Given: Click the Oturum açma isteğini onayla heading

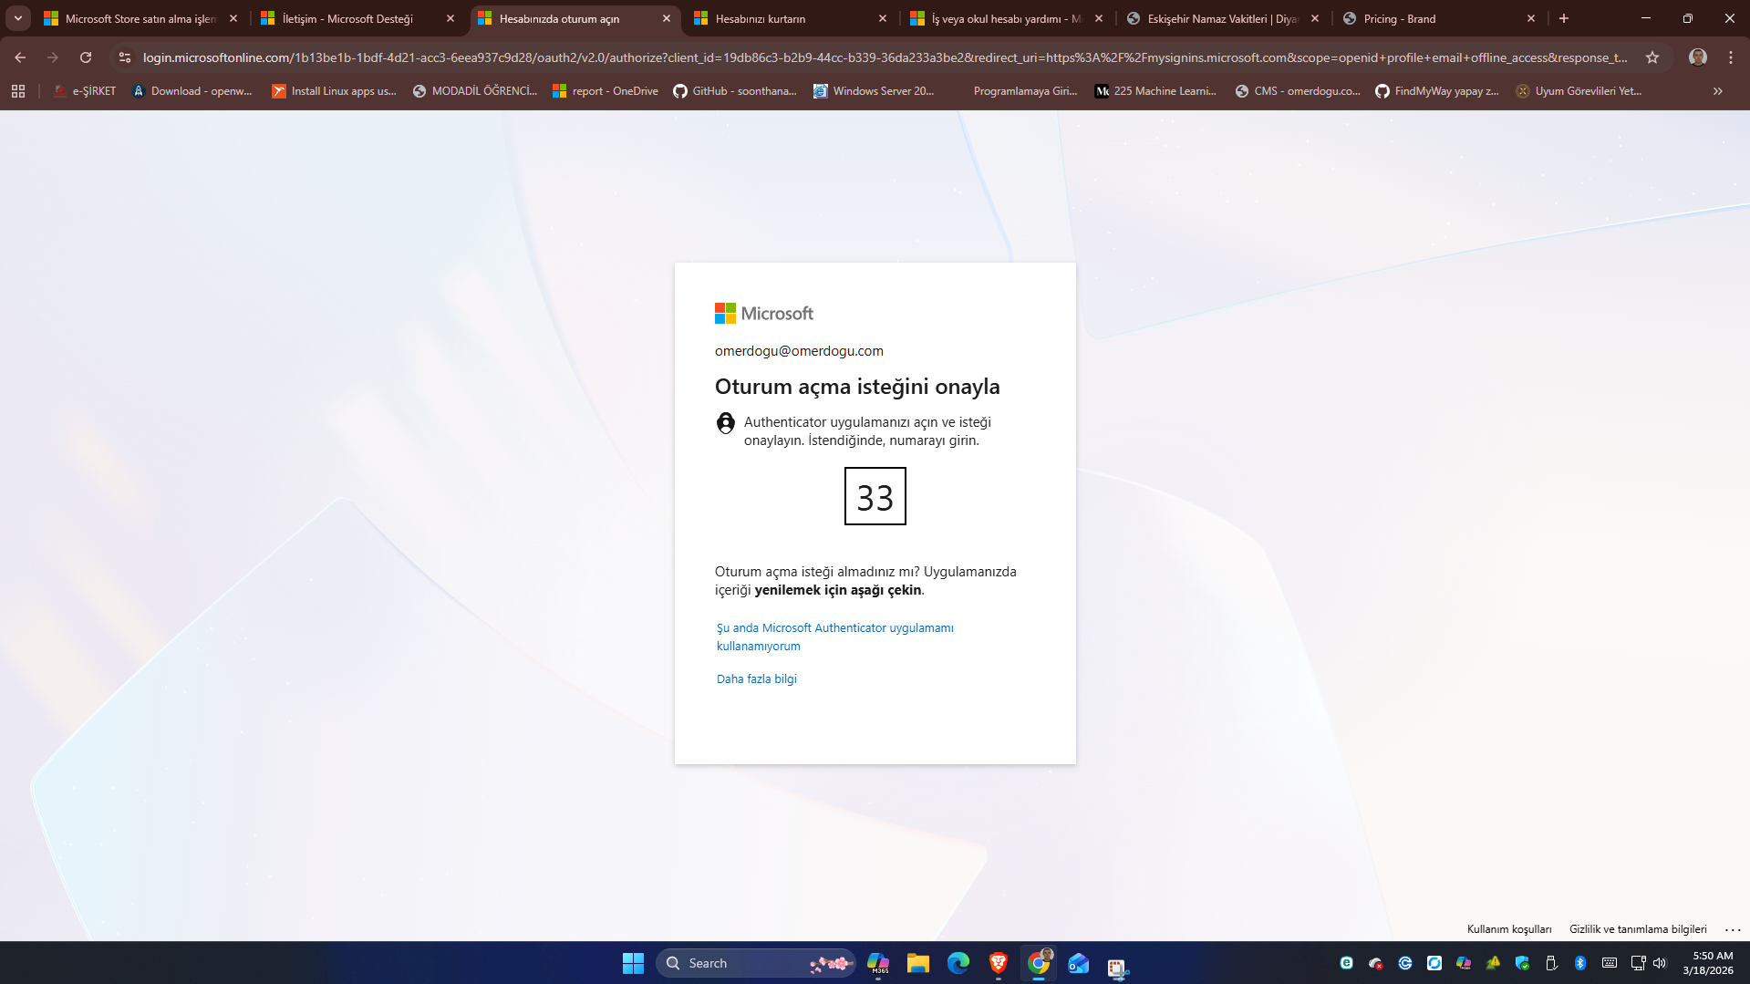Looking at the screenshot, I should click(x=857, y=387).
